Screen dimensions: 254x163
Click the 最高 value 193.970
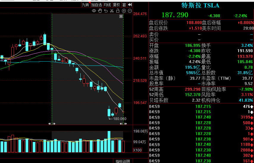point(245,56)
